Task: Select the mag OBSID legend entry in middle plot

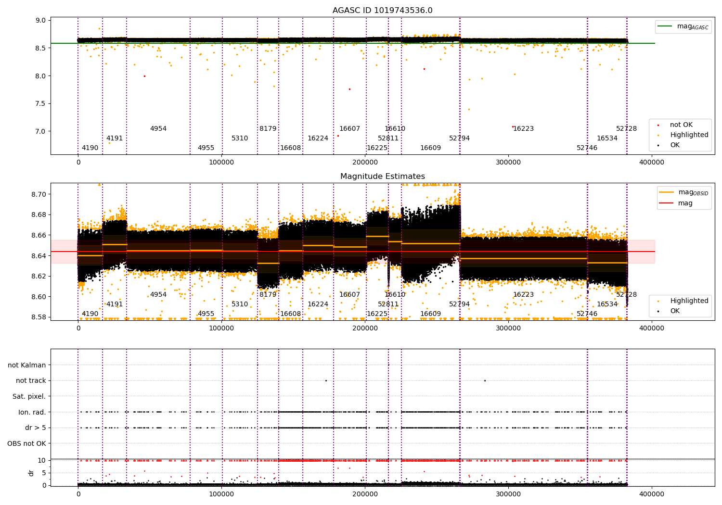Action: tap(684, 192)
